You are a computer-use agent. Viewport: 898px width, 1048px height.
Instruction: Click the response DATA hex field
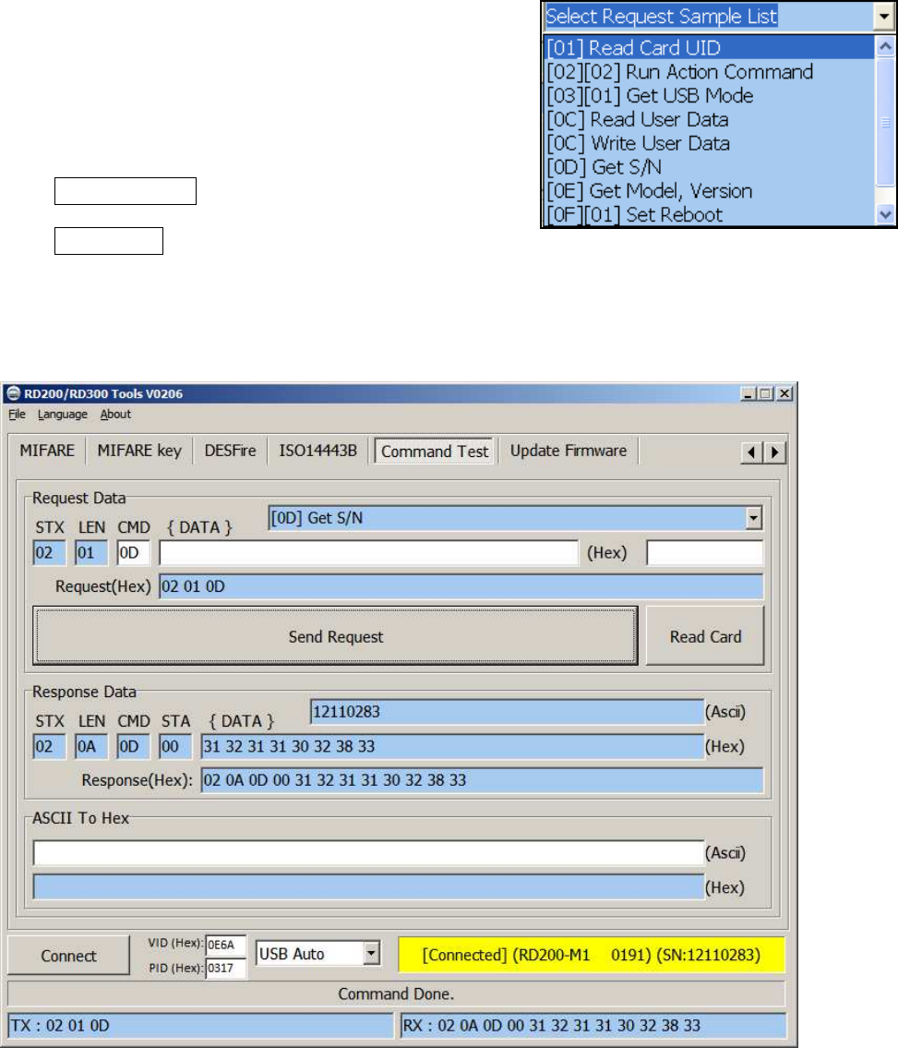pos(452,747)
